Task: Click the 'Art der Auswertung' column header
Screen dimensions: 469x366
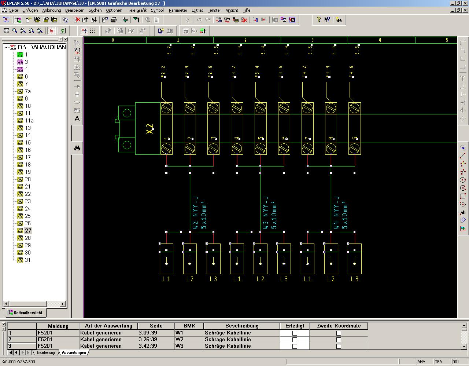Action: (x=108, y=326)
